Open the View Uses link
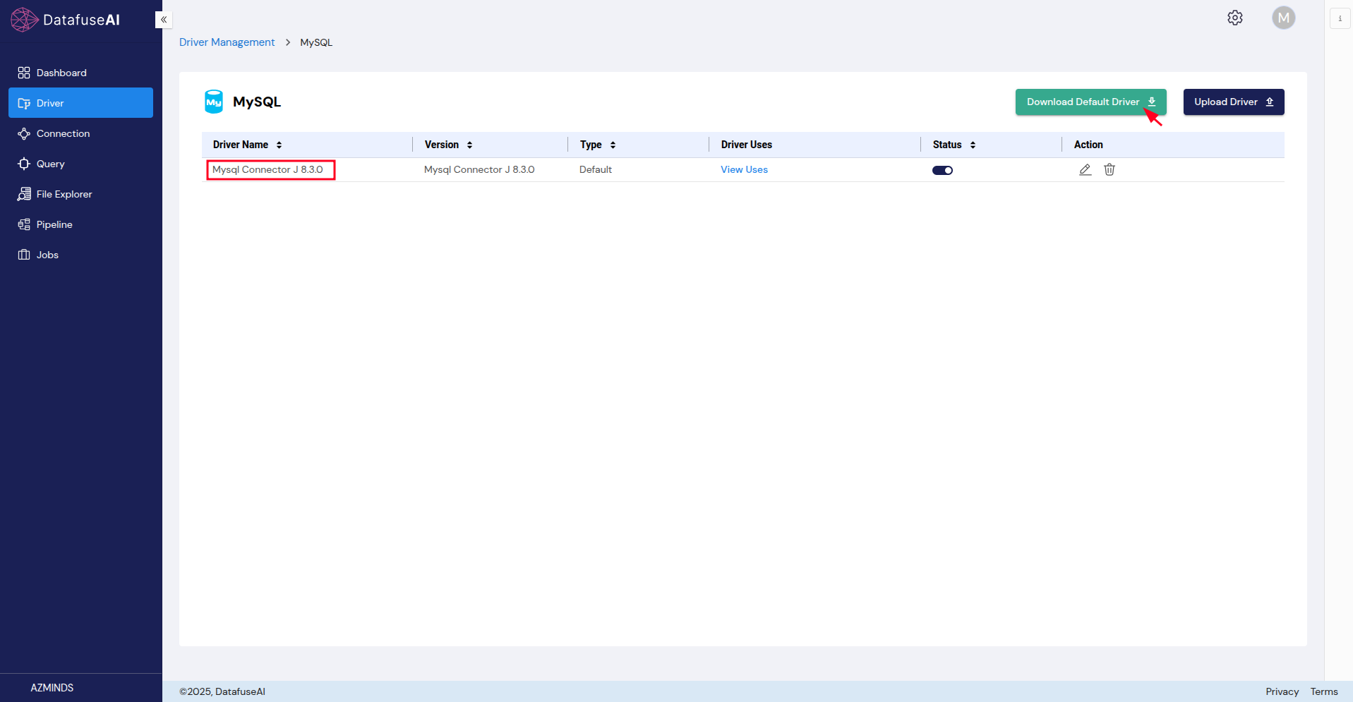This screenshot has width=1353, height=702. 744,169
